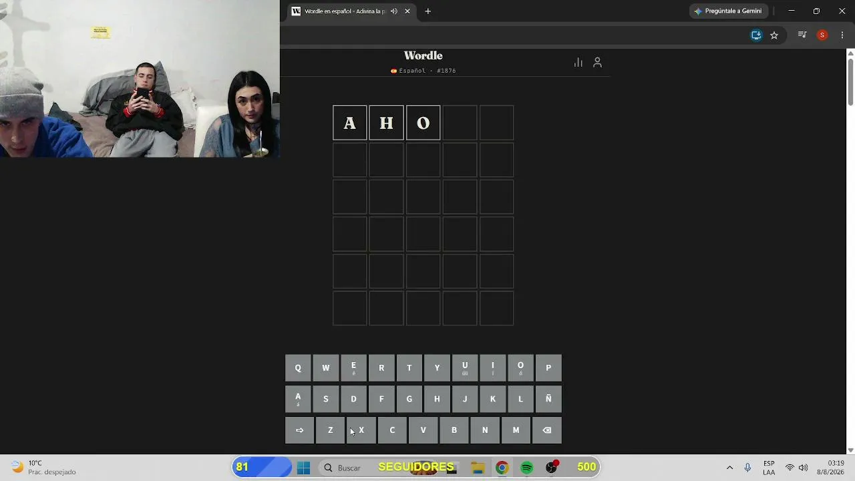Screen dimensions: 855x481
Task: Click the microphone icon in the system tray
Action: pyautogui.click(x=747, y=468)
